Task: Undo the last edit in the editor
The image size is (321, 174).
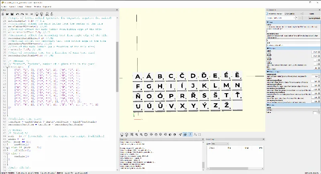Action: pyautogui.click(x=17, y=14)
